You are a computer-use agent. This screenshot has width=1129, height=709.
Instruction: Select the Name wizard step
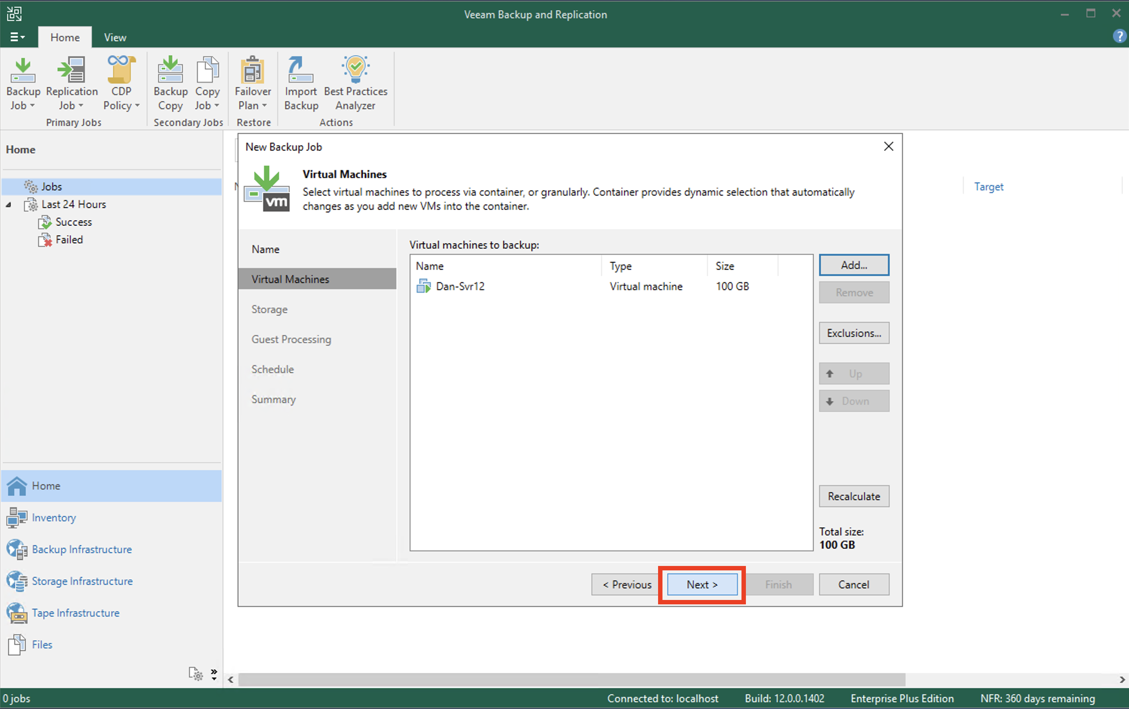pyautogui.click(x=317, y=249)
